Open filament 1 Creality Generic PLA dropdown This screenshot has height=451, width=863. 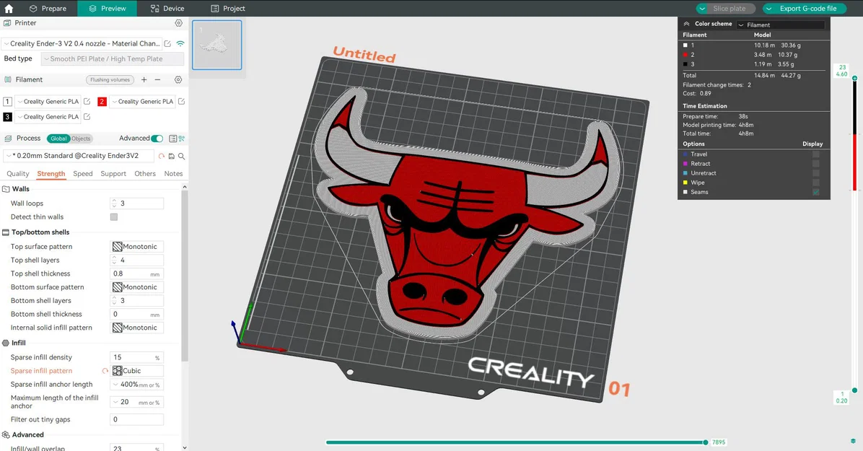48,101
